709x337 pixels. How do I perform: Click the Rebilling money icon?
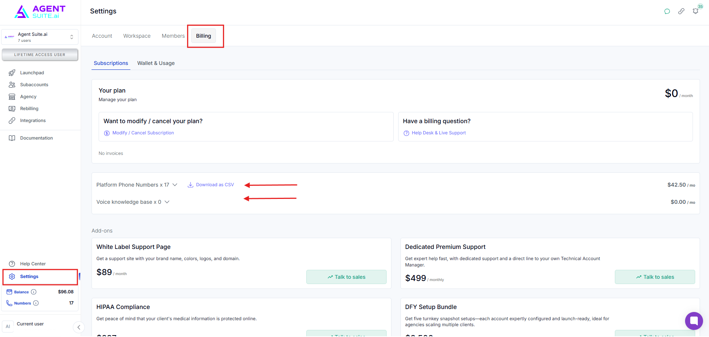(x=12, y=109)
